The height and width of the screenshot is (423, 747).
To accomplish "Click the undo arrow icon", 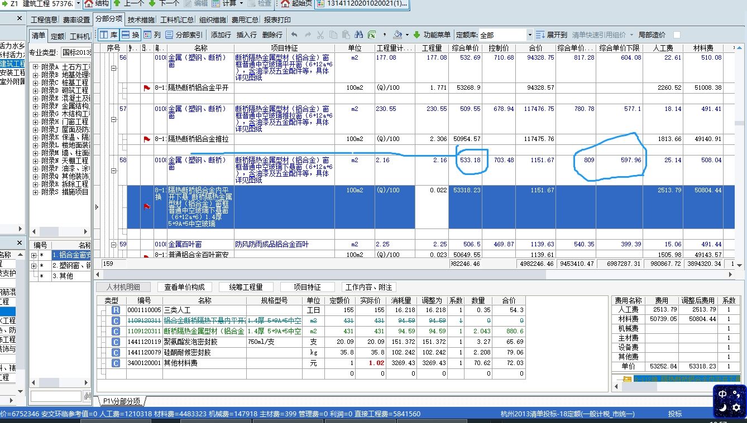I will [x=294, y=35].
